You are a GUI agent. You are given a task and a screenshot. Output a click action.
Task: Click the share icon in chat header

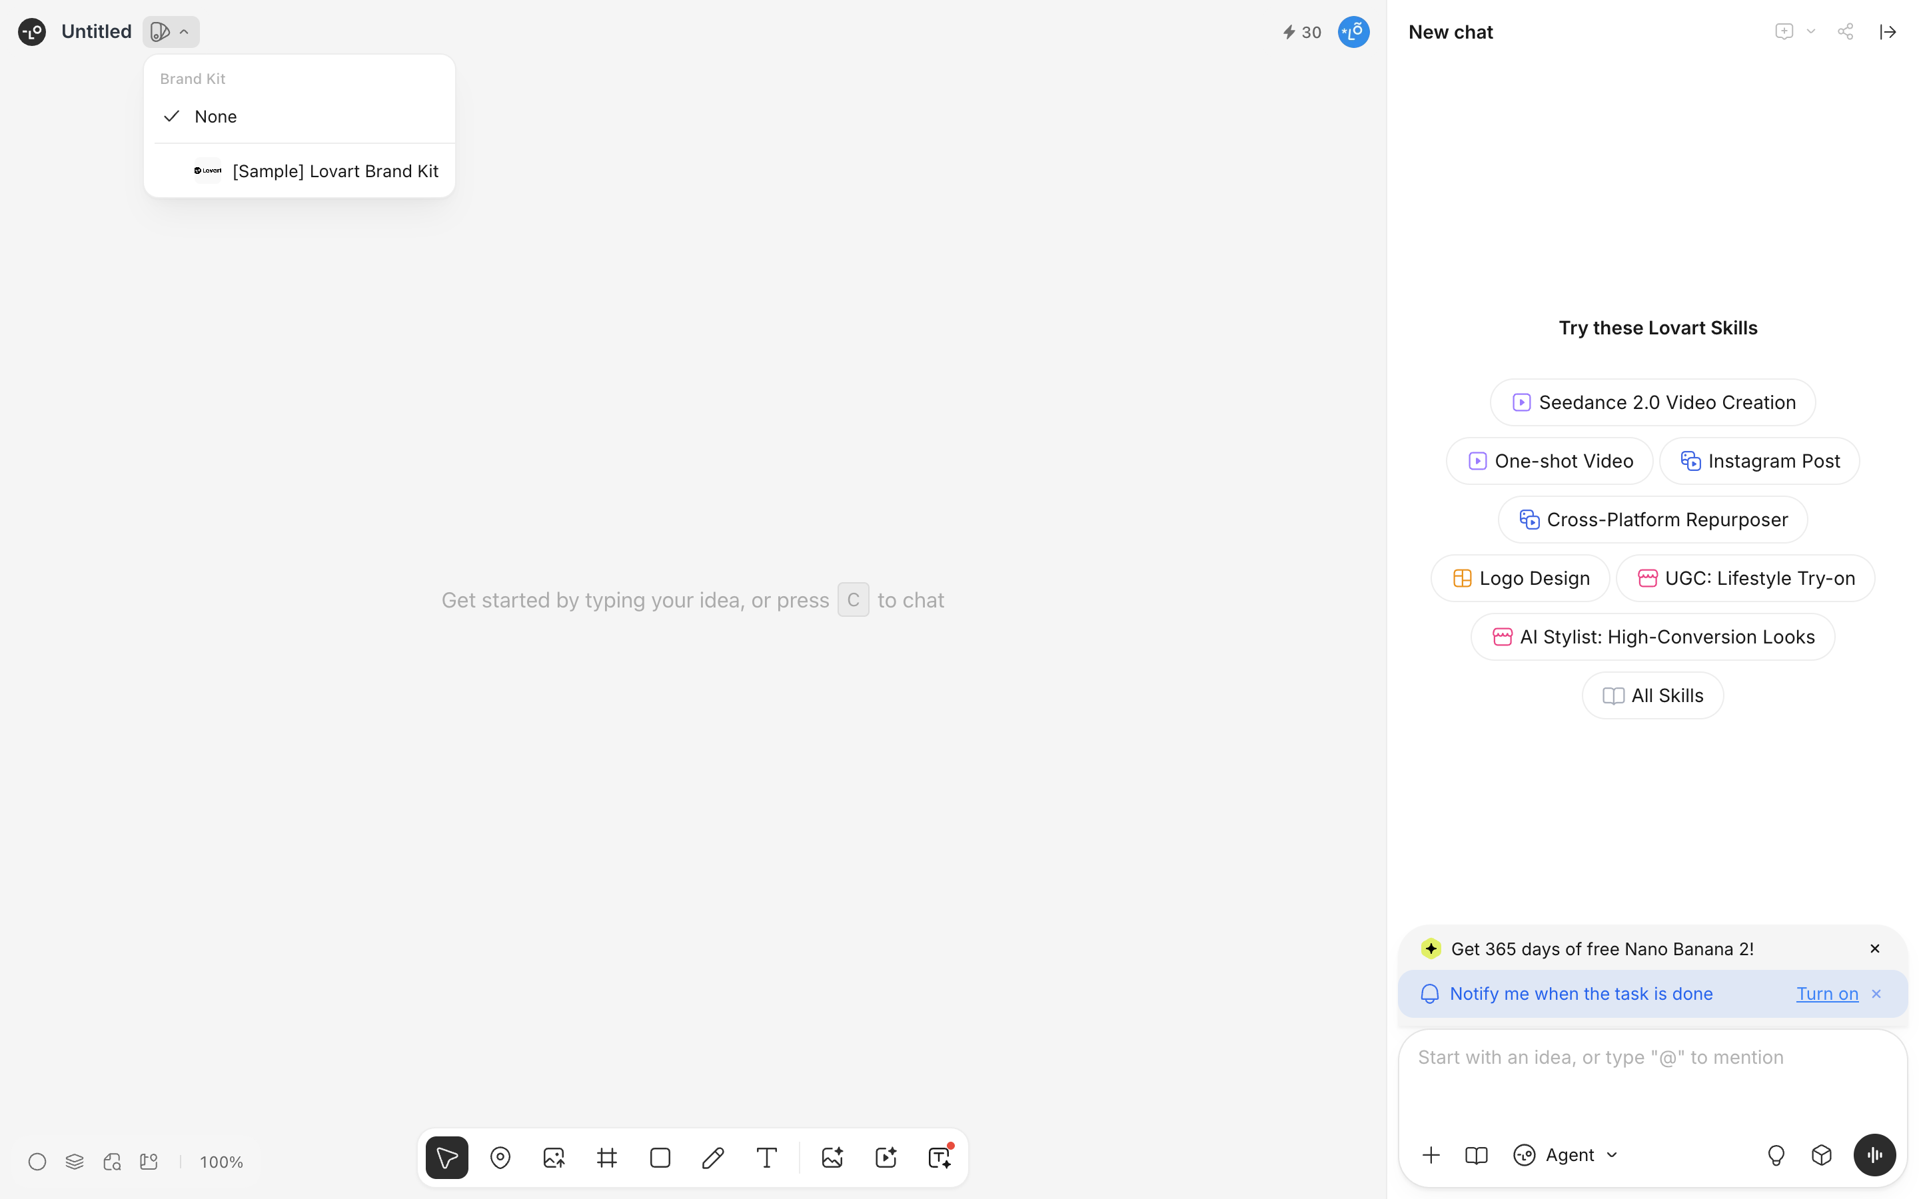(1846, 32)
